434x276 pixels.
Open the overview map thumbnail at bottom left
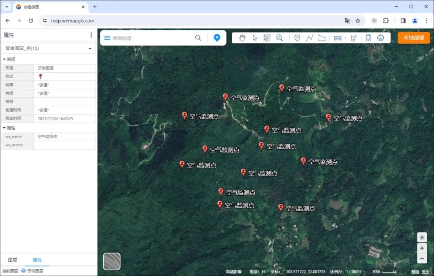click(111, 261)
